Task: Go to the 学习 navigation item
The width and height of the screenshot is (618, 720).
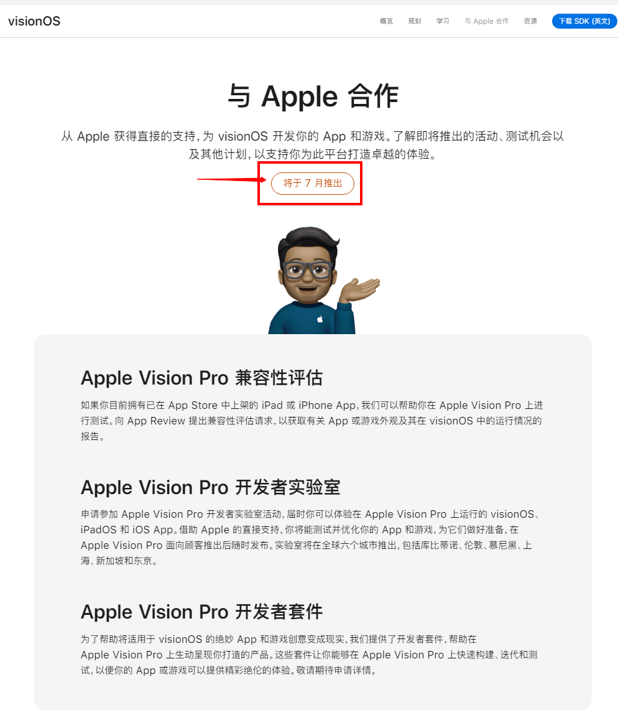Action: coord(442,21)
